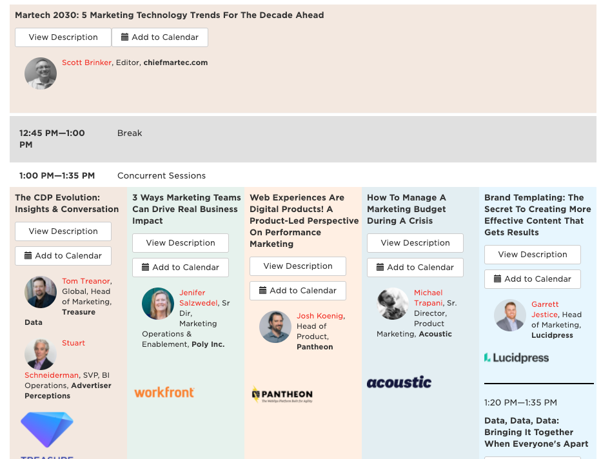
Task: Click Scott Brinker's profile photo
Action: (x=41, y=73)
